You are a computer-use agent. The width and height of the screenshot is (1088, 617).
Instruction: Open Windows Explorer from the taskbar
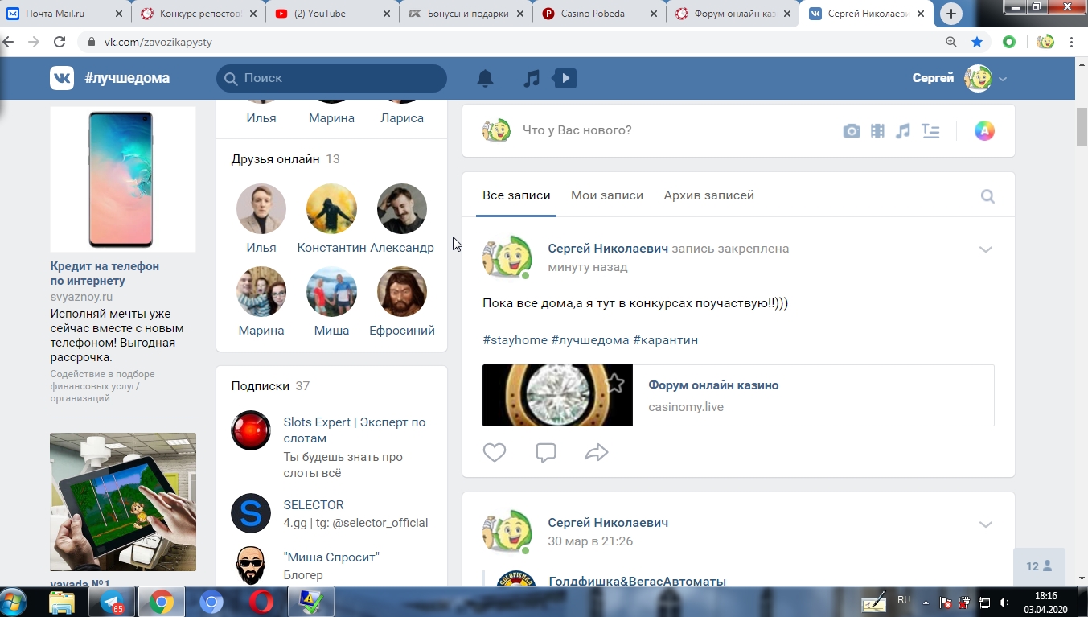[63, 602]
